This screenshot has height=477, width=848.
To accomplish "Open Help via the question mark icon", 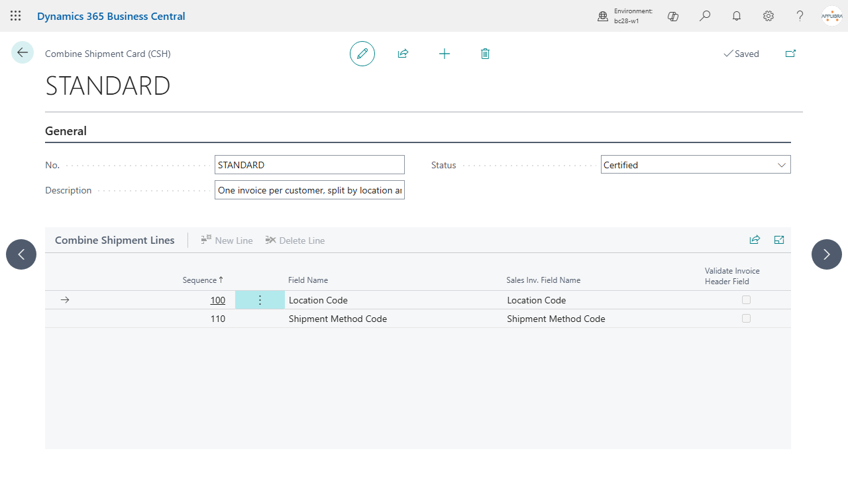I will [x=800, y=16].
